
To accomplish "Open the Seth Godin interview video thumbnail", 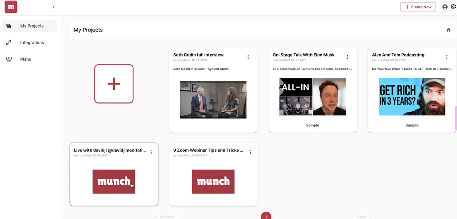I will (x=213, y=100).
